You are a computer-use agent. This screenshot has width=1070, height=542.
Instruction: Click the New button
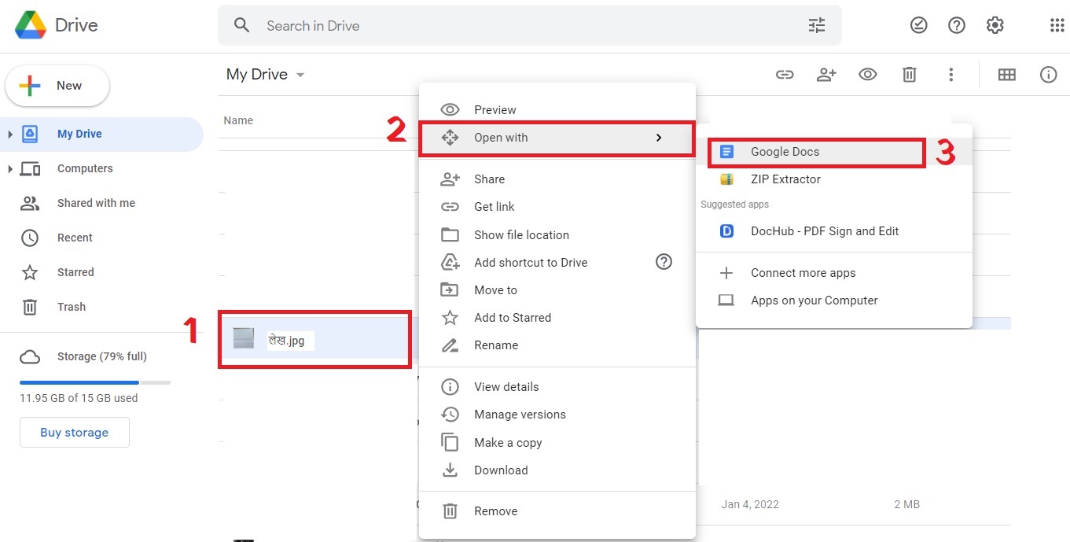click(57, 86)
